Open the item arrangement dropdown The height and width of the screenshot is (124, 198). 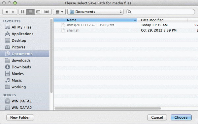coord(59,12)
